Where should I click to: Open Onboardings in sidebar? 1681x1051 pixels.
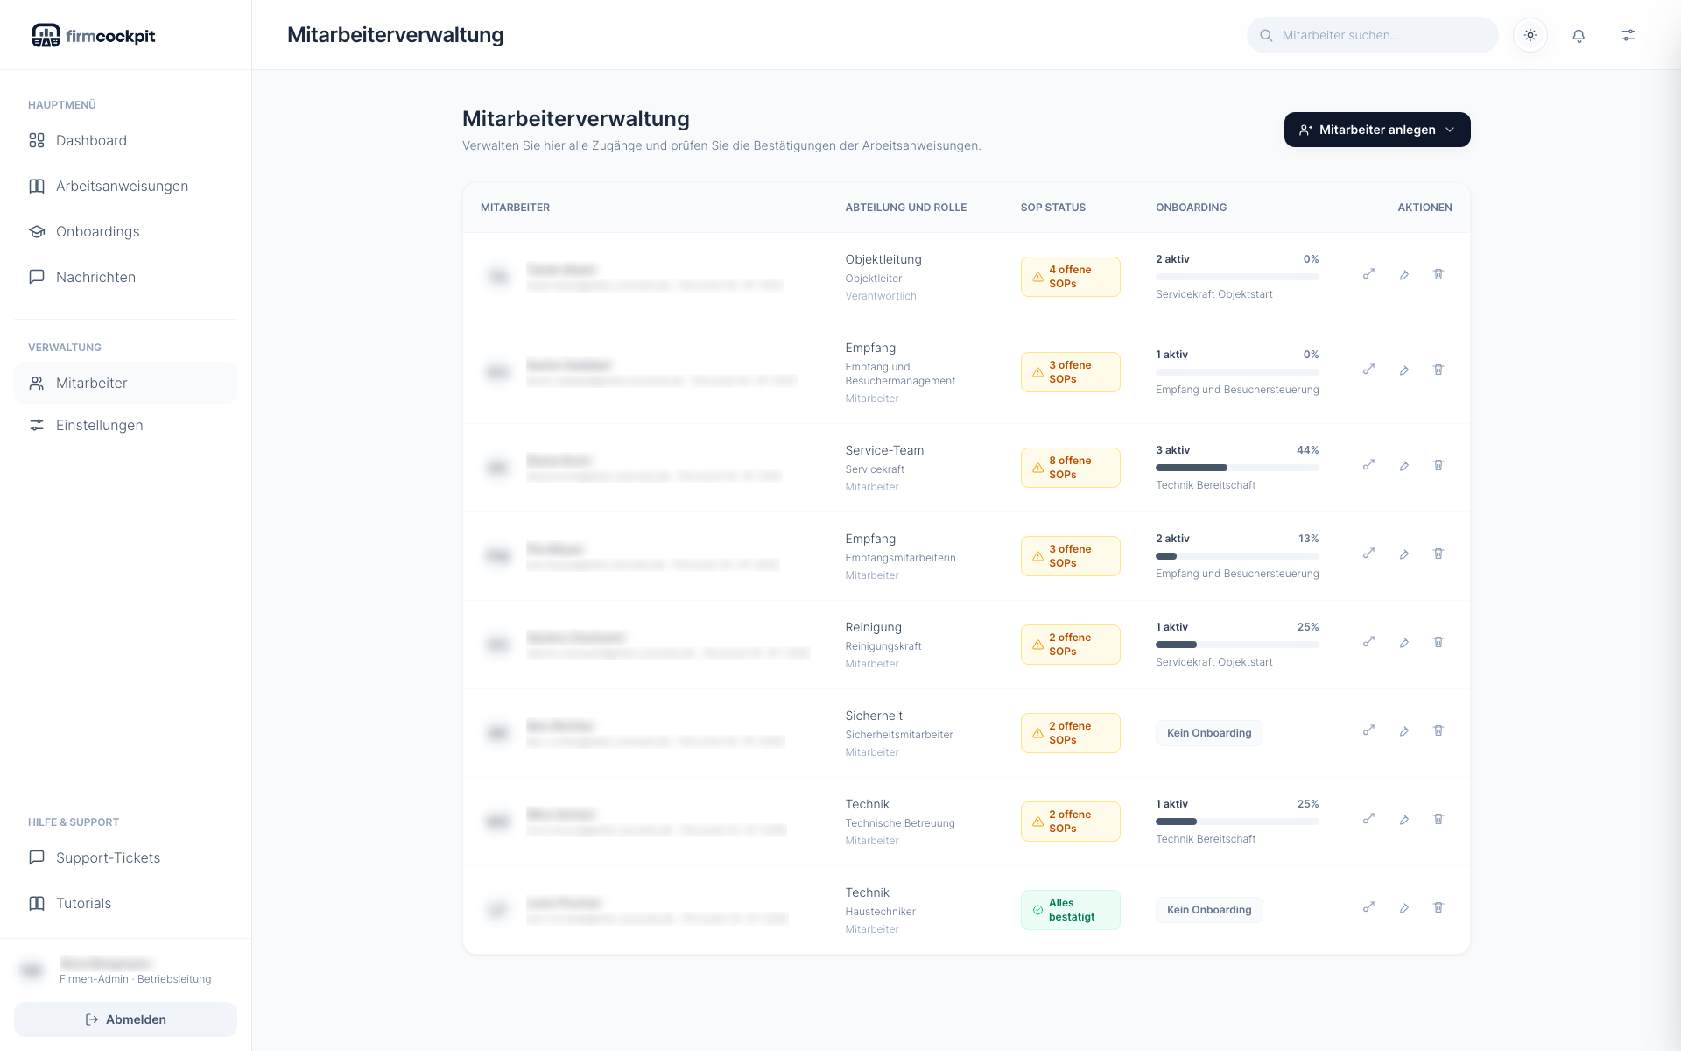[97, 231]
